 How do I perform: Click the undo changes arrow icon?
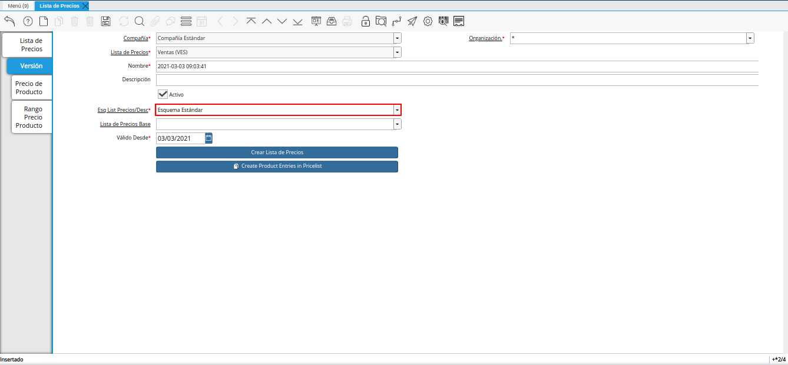click(9, 21)
